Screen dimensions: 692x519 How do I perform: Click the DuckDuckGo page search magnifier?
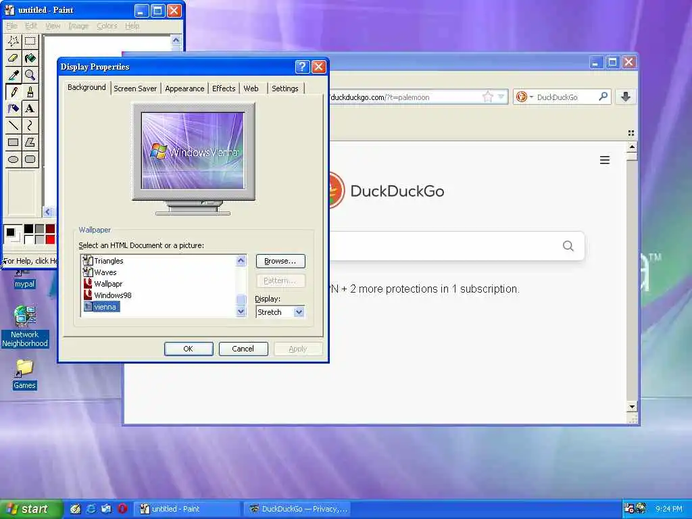[x=568, y=246]
